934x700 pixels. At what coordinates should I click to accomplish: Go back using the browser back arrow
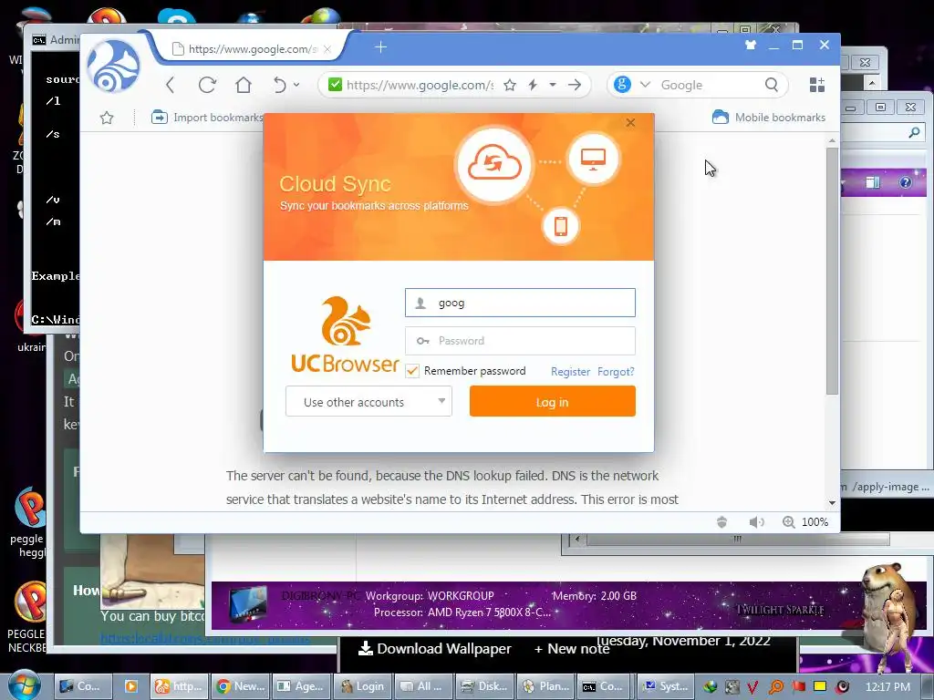[171, 85]
